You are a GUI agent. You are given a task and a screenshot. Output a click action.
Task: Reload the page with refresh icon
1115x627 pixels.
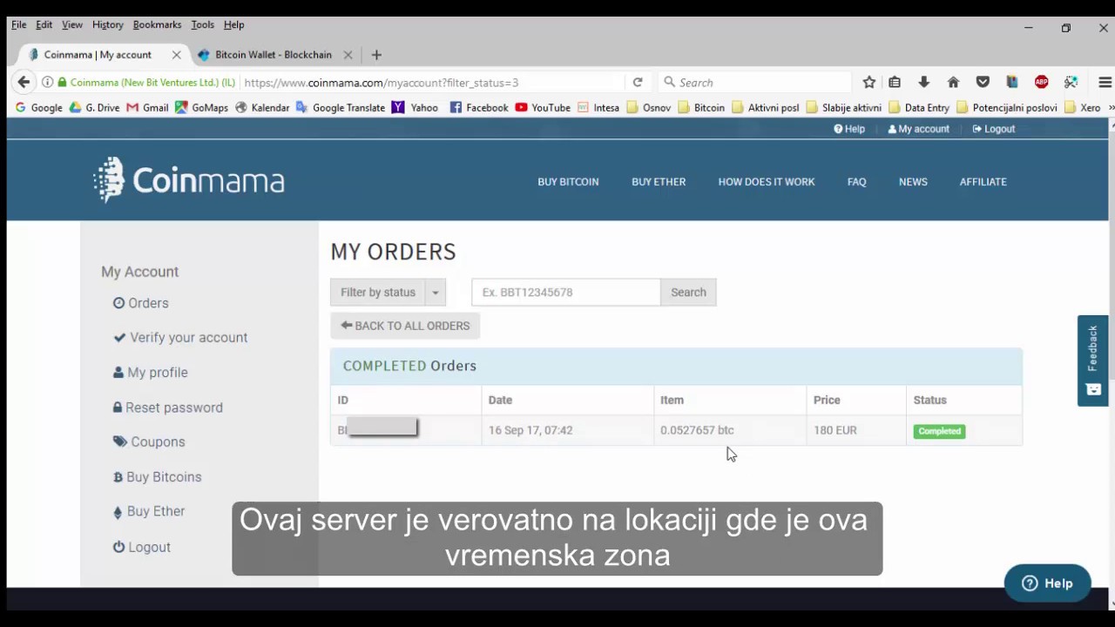click(638, 82)
